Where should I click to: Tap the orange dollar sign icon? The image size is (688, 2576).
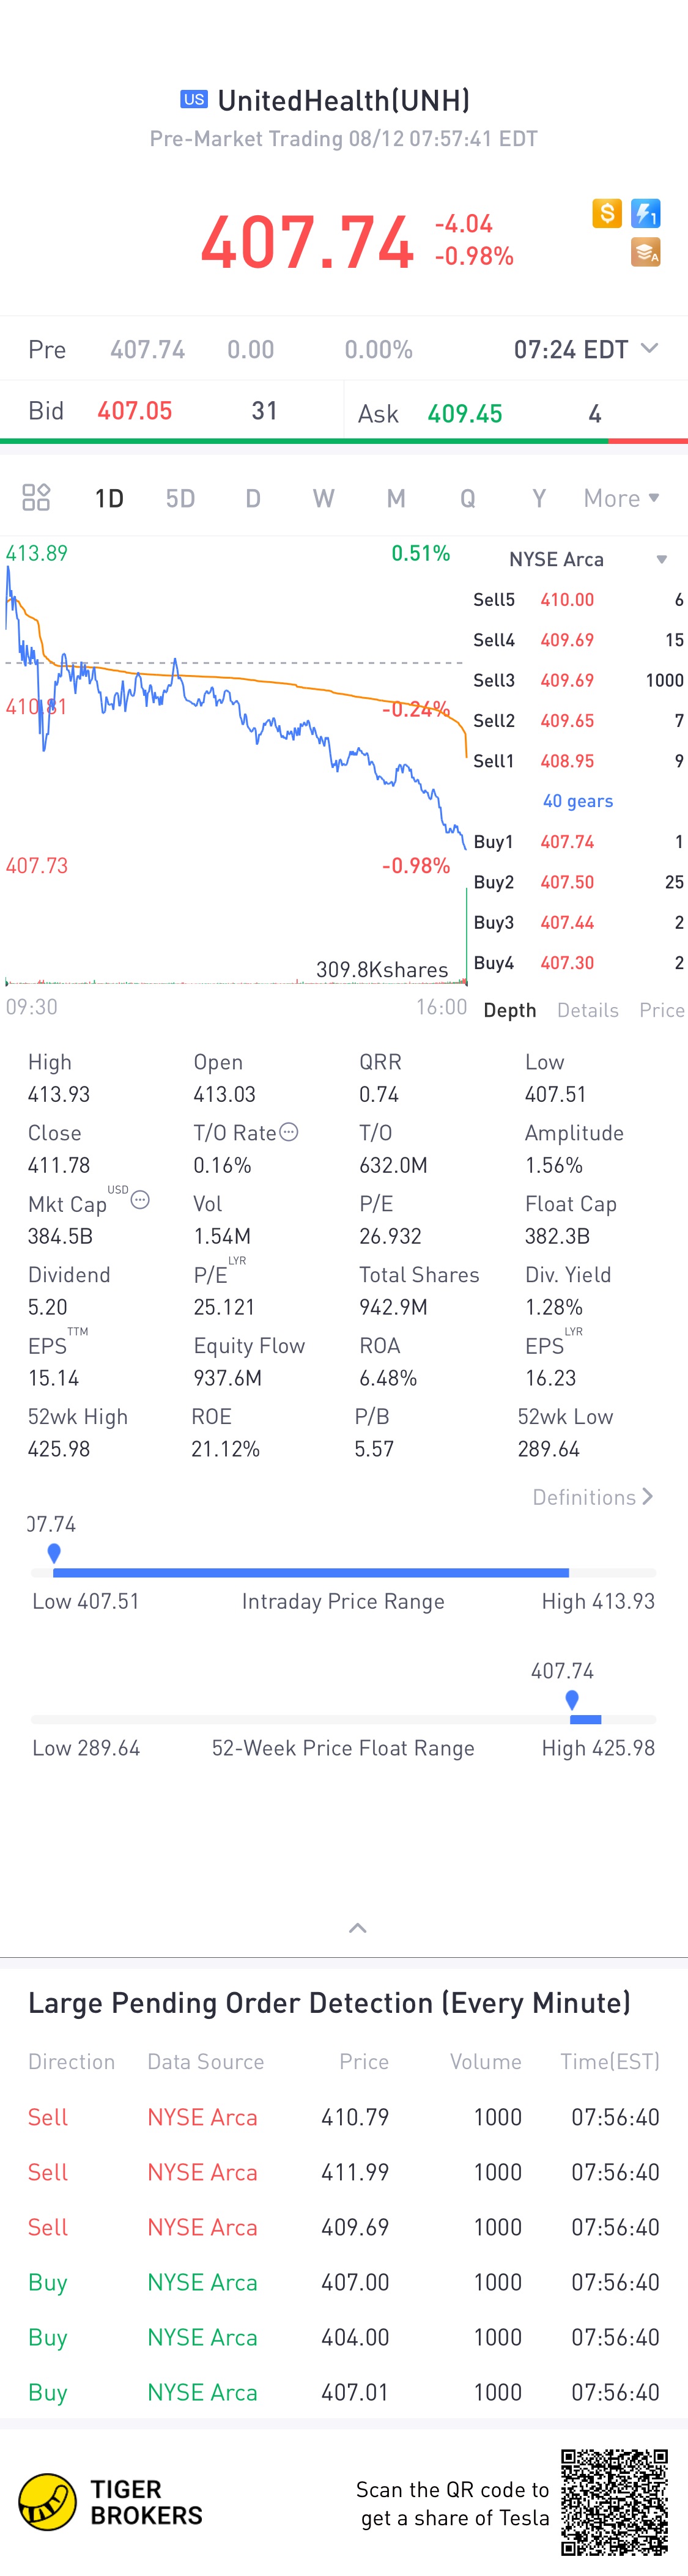pos(606,213)
